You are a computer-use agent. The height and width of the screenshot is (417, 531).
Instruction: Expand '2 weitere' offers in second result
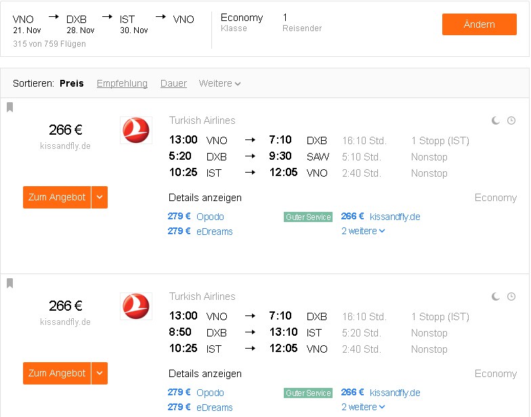tap(363, 407)
